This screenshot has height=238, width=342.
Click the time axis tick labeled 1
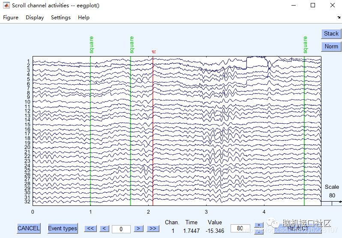click(x=90, y=212)
